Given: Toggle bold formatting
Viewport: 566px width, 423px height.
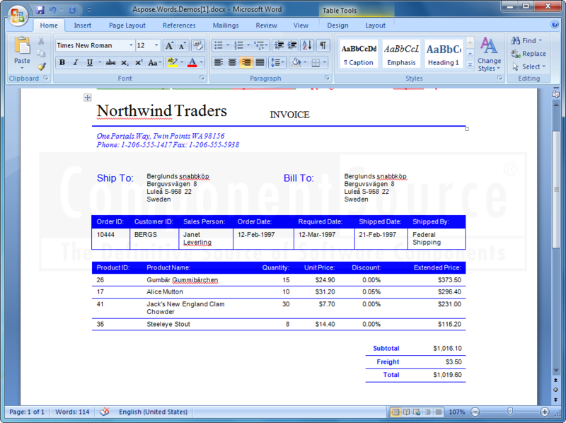Looking at the screenshot, I should pos(62,62).
